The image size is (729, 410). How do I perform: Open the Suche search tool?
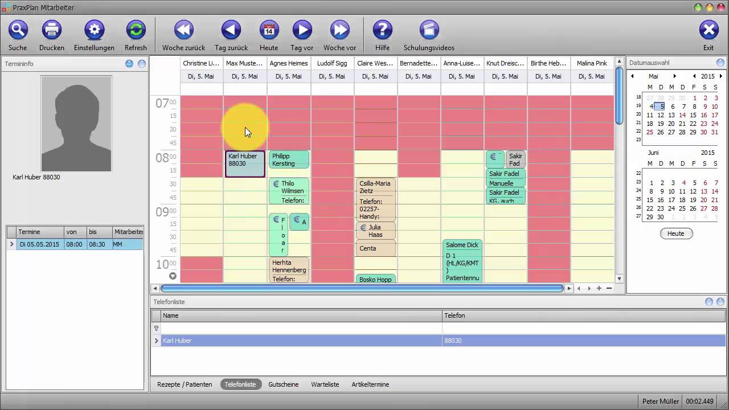(x=18, y=30)
